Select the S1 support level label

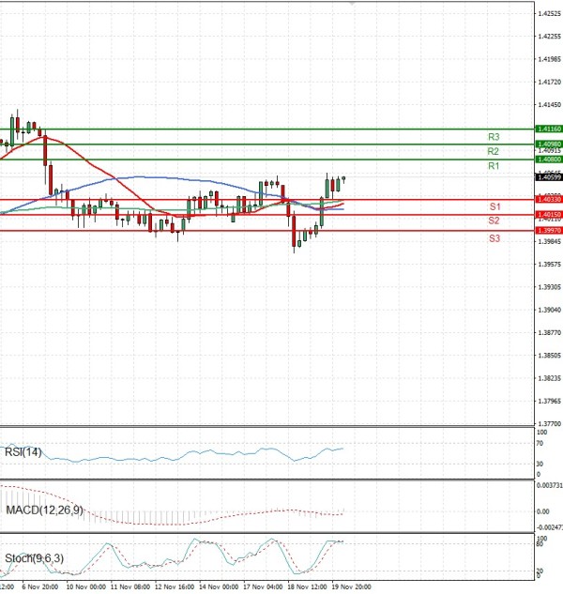(494, 206)
